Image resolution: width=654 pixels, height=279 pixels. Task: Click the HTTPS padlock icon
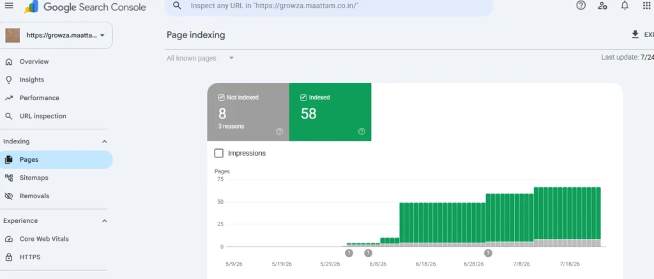click(x=8, y=257)
